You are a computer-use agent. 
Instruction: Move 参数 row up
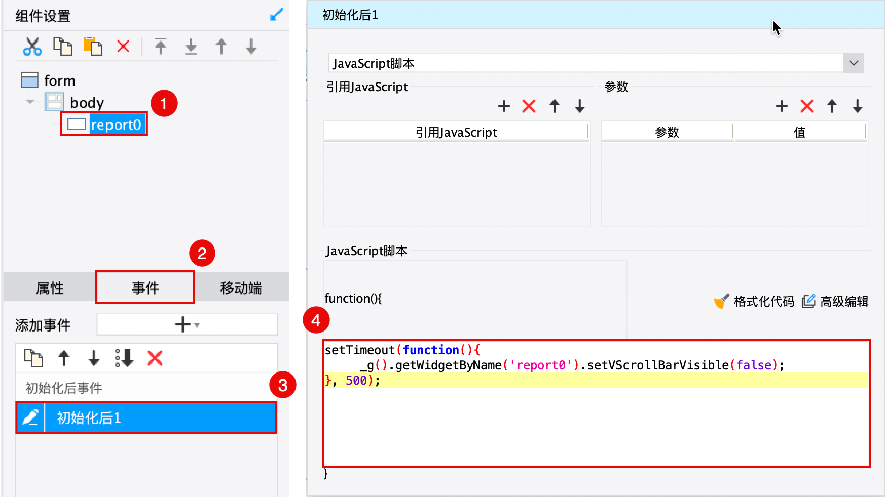pos(832,106)
